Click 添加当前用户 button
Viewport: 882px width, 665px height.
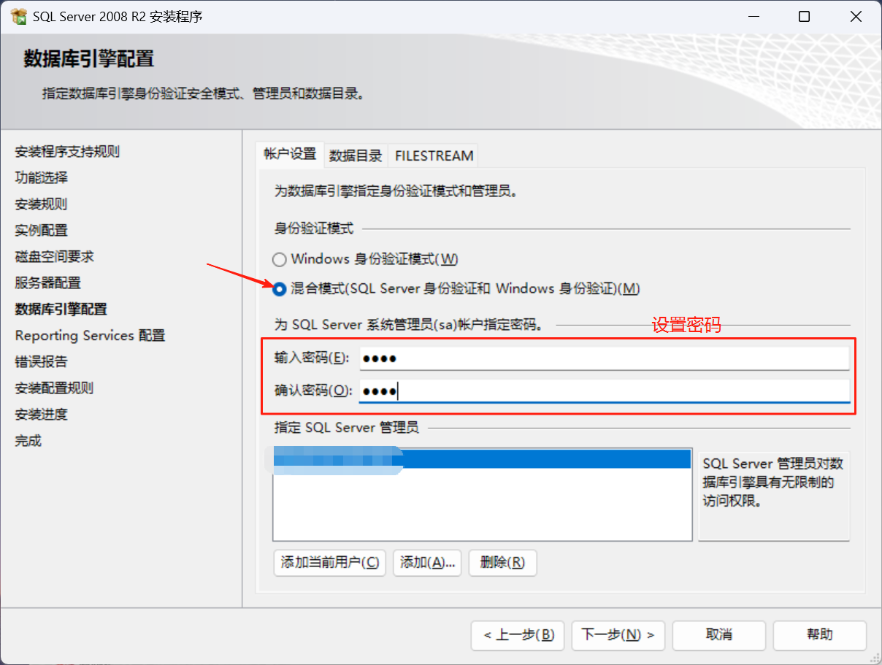(329, 563)
